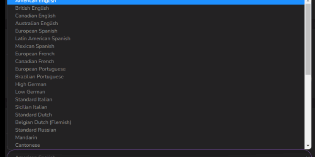
Task: Click the vertical scrollbar thumb
Action: (x=308, y=39)
